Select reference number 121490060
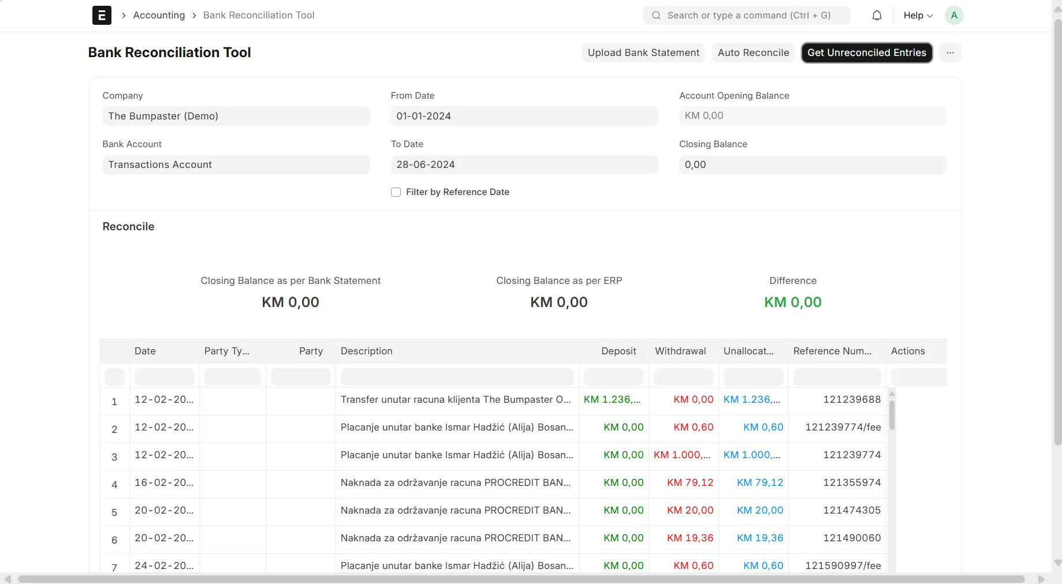Image resolution: width=1062 pixels, height=584 pixels. (x=852, y=538)
